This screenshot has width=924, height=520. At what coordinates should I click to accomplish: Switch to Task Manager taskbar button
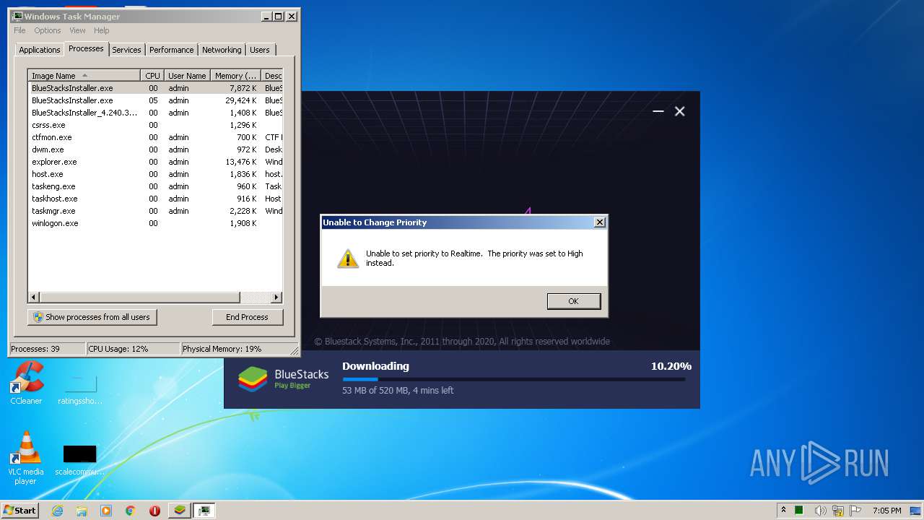(204, 511)
